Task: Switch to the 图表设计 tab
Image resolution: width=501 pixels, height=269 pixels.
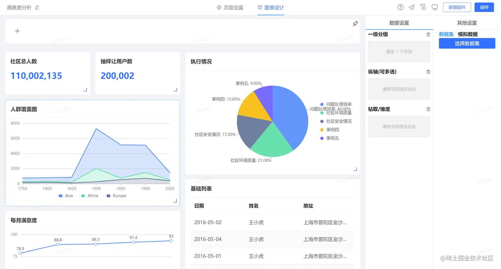Action: (271, 7)
